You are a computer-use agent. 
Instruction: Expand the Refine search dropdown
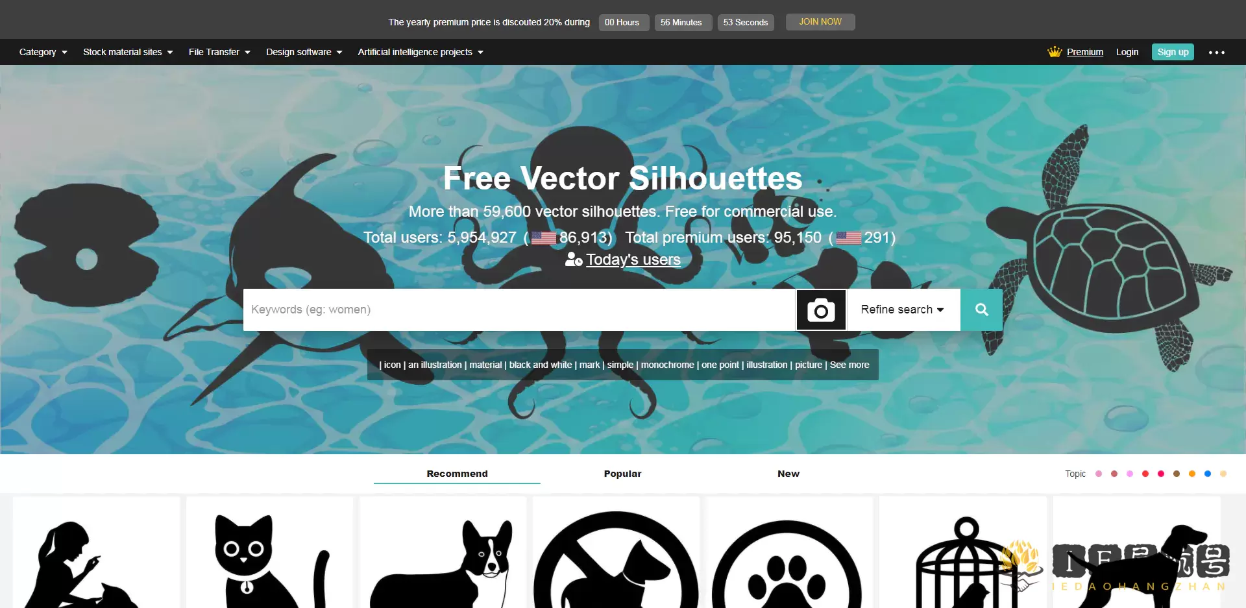tap(903, 310)
